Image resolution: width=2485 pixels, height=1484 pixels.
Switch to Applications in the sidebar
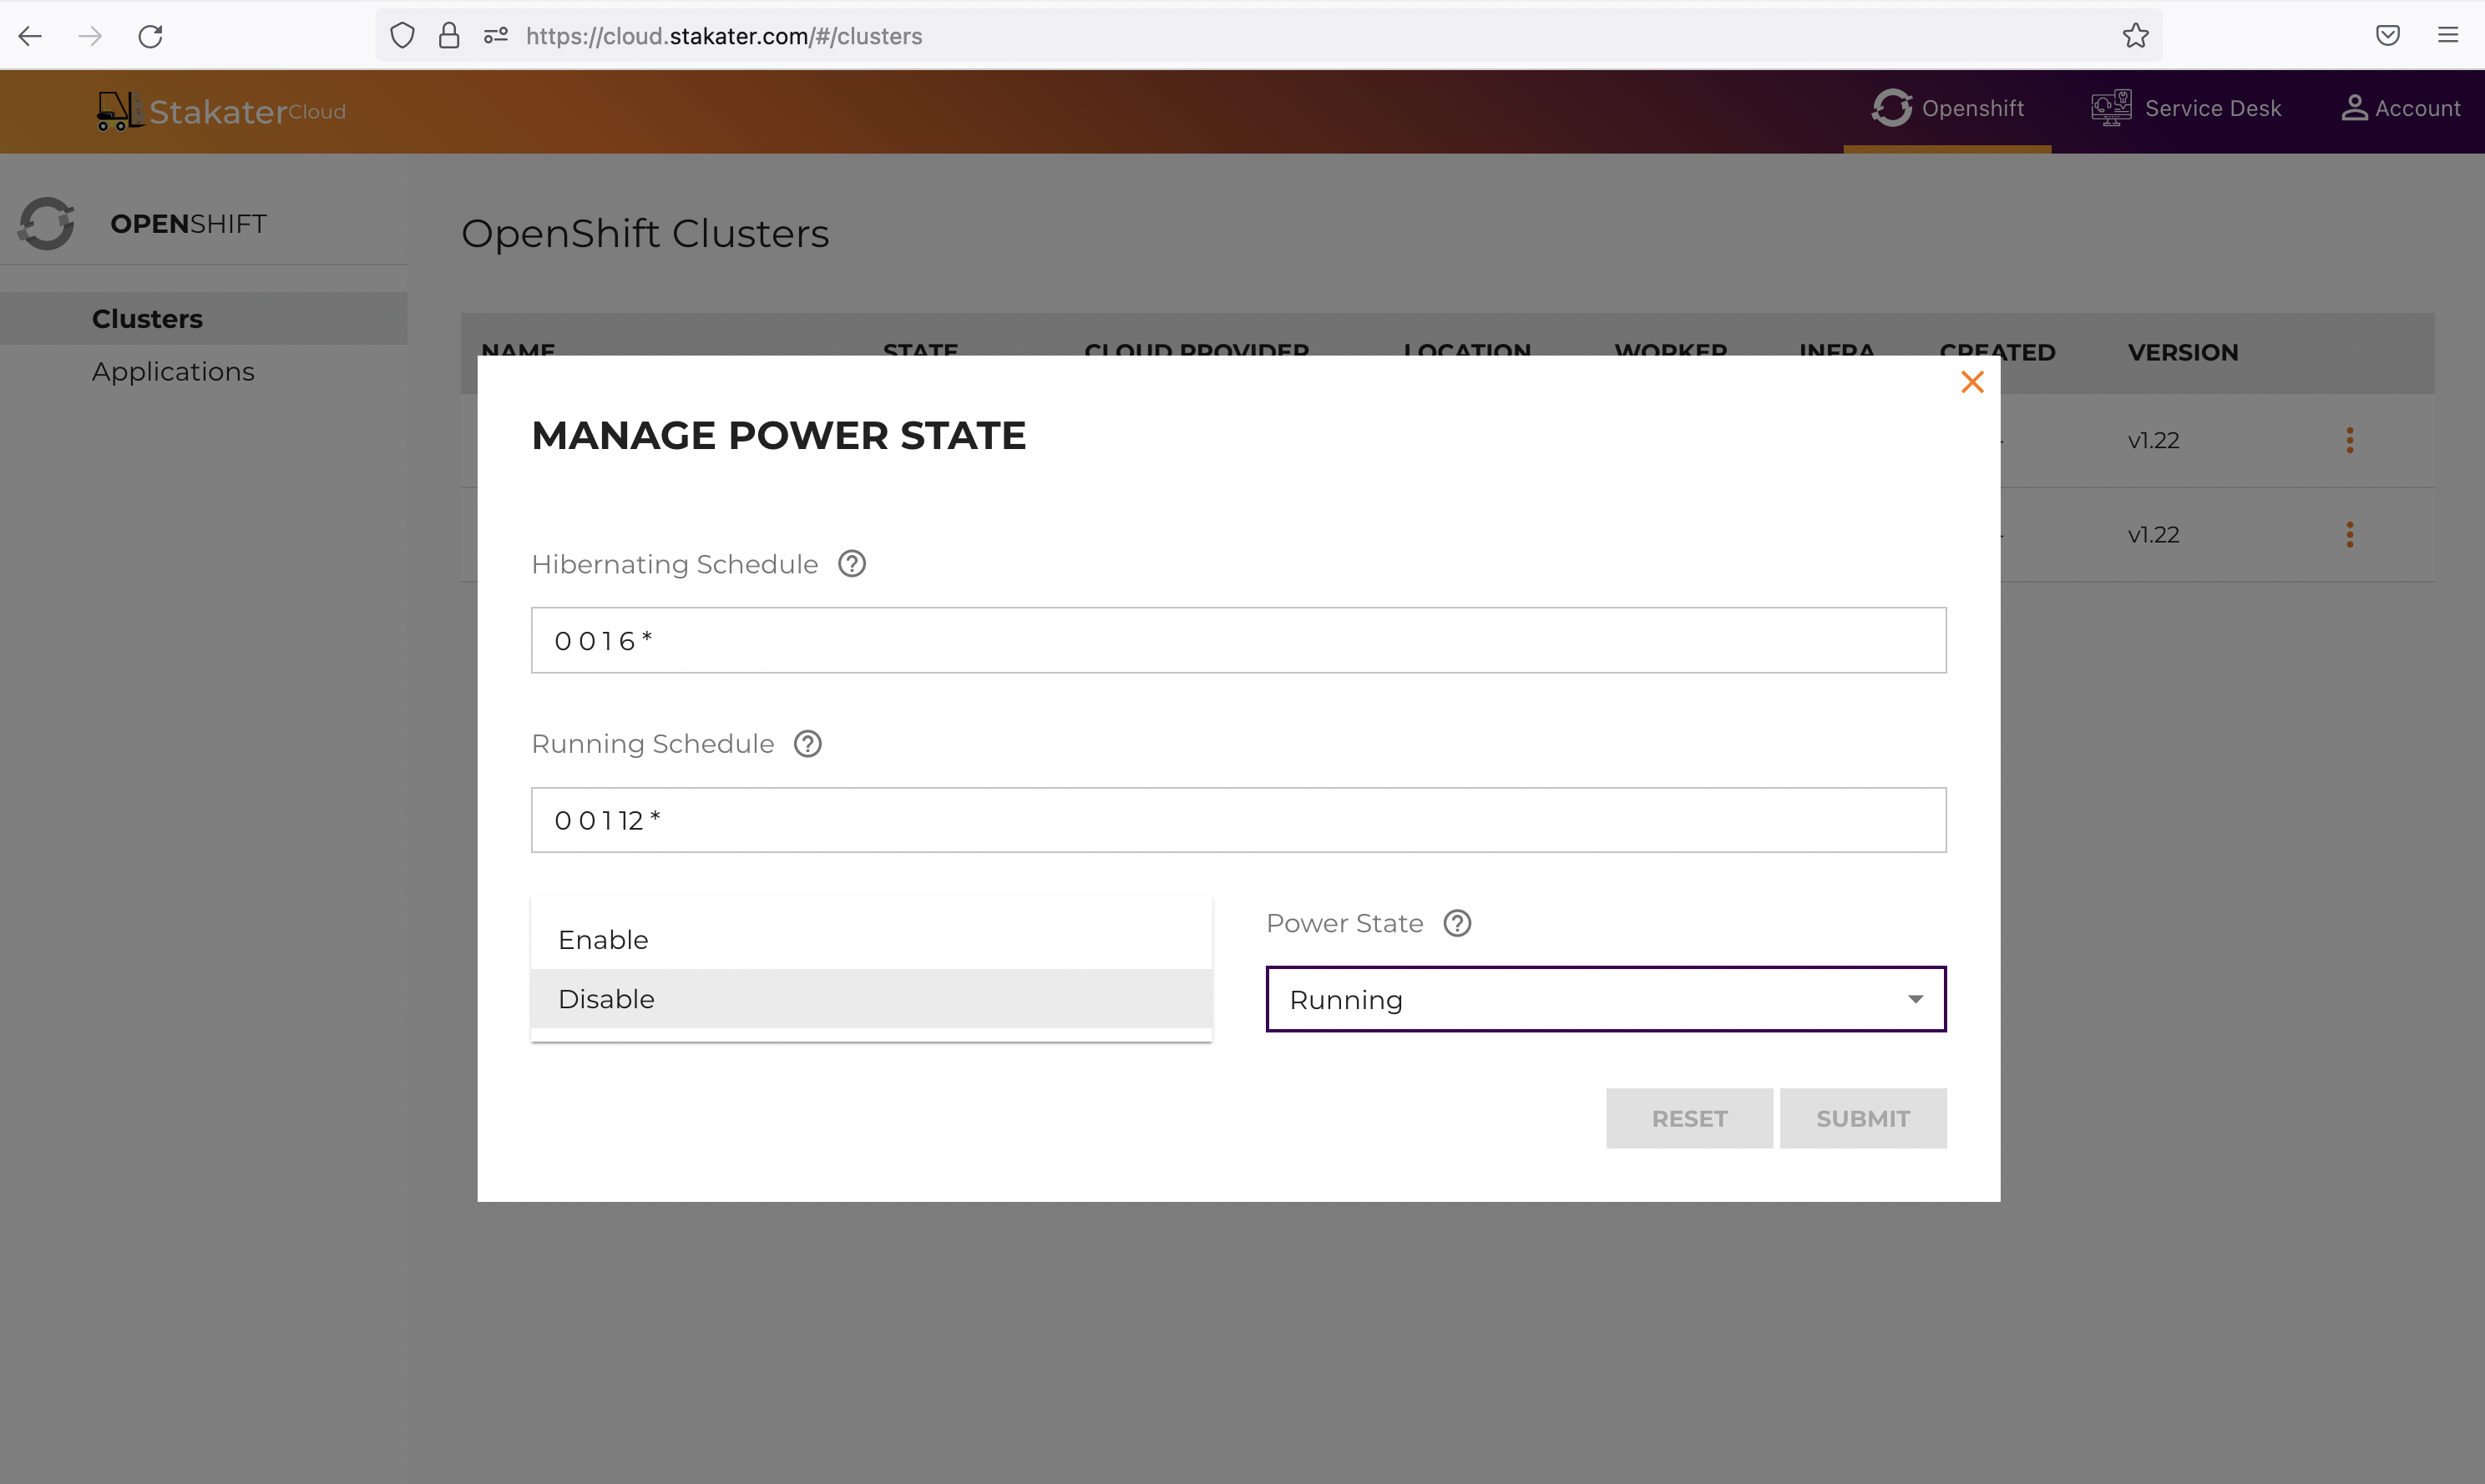click(x=172, y=371)
